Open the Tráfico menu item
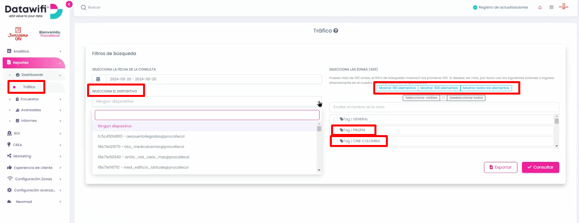This screenshot has width=579, height=223. coord(29,87)
